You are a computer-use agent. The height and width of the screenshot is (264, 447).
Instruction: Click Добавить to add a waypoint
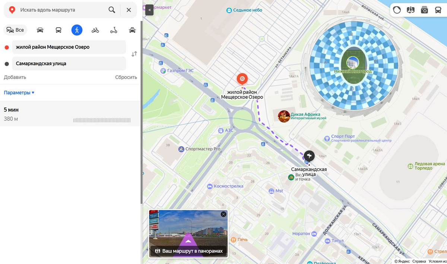[15, 77]
